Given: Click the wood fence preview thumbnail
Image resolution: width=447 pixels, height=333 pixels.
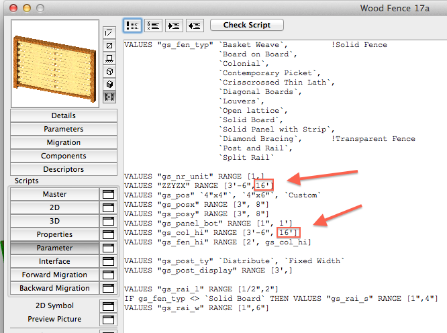Looking at the screenshot, I should pos(55,64).
